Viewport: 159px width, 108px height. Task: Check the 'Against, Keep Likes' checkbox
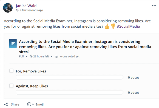pos(11,86)
